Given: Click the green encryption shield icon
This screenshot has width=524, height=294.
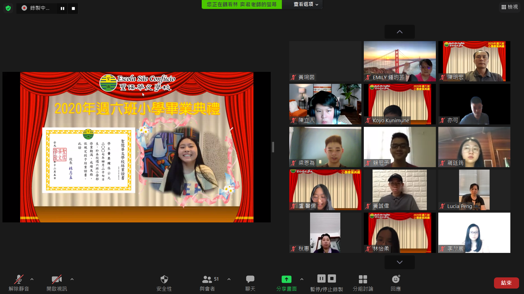Looking at the screenshot, I should [x=8, y=8].
